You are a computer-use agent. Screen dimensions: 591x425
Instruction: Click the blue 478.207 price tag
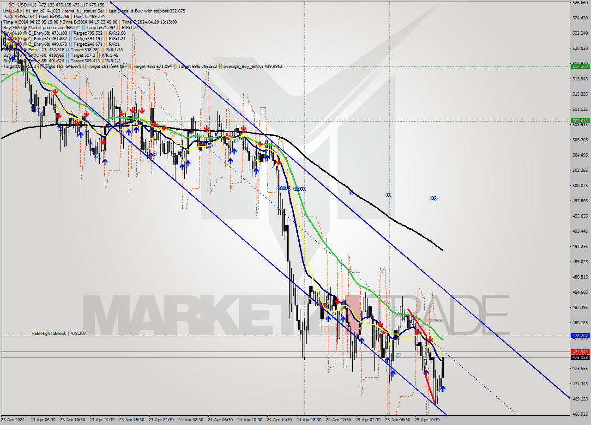click(580, 336)
